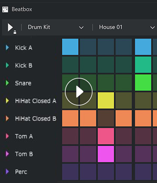Image resolution: width=157 pixels, height=183 pixels.
Task: Preview Tom A with its pink triangle
Action: pyautogui.click(x=7, y=136)
